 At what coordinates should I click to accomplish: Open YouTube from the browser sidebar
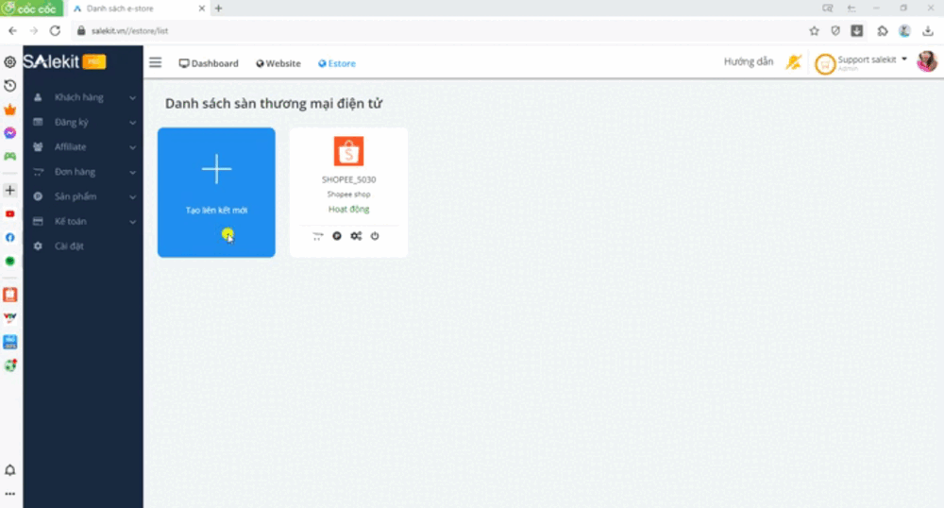(x=10, y=214)
